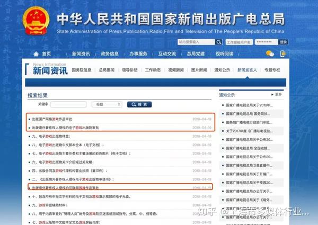Open notice 国家广播电视总局关于2018年...
This screenshot has height=225, width=318.
click(249, 105)
